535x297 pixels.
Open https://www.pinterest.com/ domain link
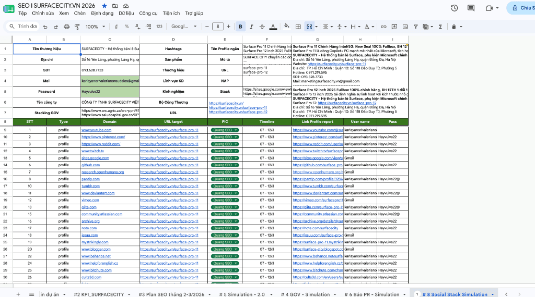pyautogui.click(x=103, y=137)
